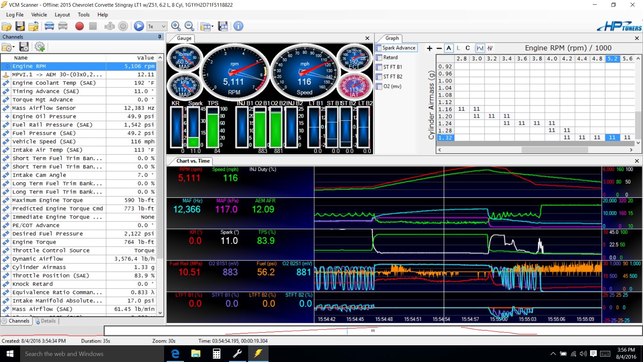Click the graph plus button

tap(429, 48)
